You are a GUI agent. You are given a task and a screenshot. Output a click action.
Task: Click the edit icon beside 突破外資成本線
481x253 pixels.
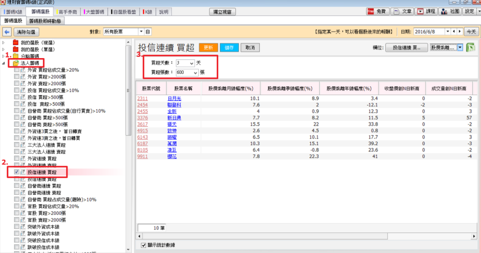point(23,227)
